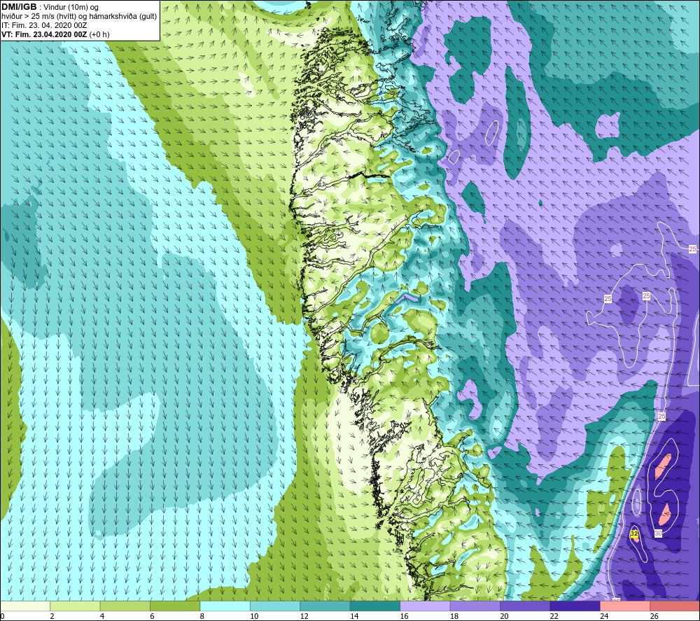Select the salmon legend swatch above 26 m/s
This screenshot has width=700, height=621.
[x=675, y=606]
